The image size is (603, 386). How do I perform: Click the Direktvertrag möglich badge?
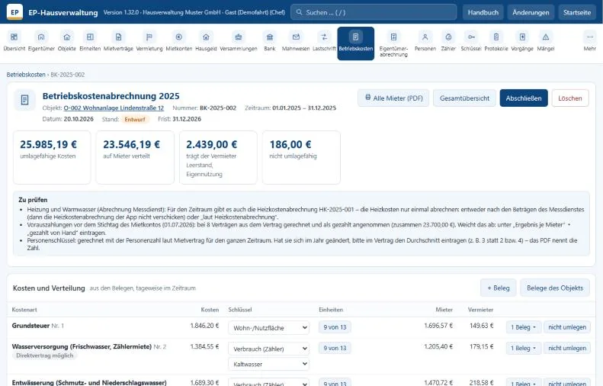click(45, 355)
